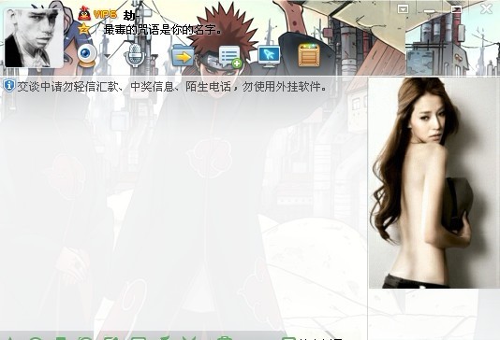500x340 pixels.
Task: Click the gold star level icon
Action: 83,29
